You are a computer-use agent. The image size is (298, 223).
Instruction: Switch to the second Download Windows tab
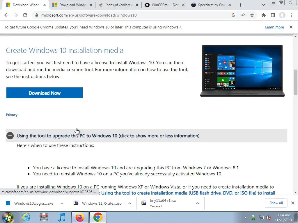pos(72,5)
